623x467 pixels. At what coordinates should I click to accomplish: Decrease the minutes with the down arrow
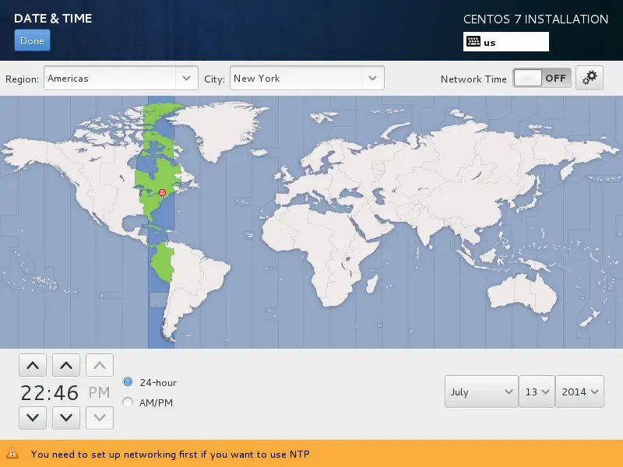point(66,418)
